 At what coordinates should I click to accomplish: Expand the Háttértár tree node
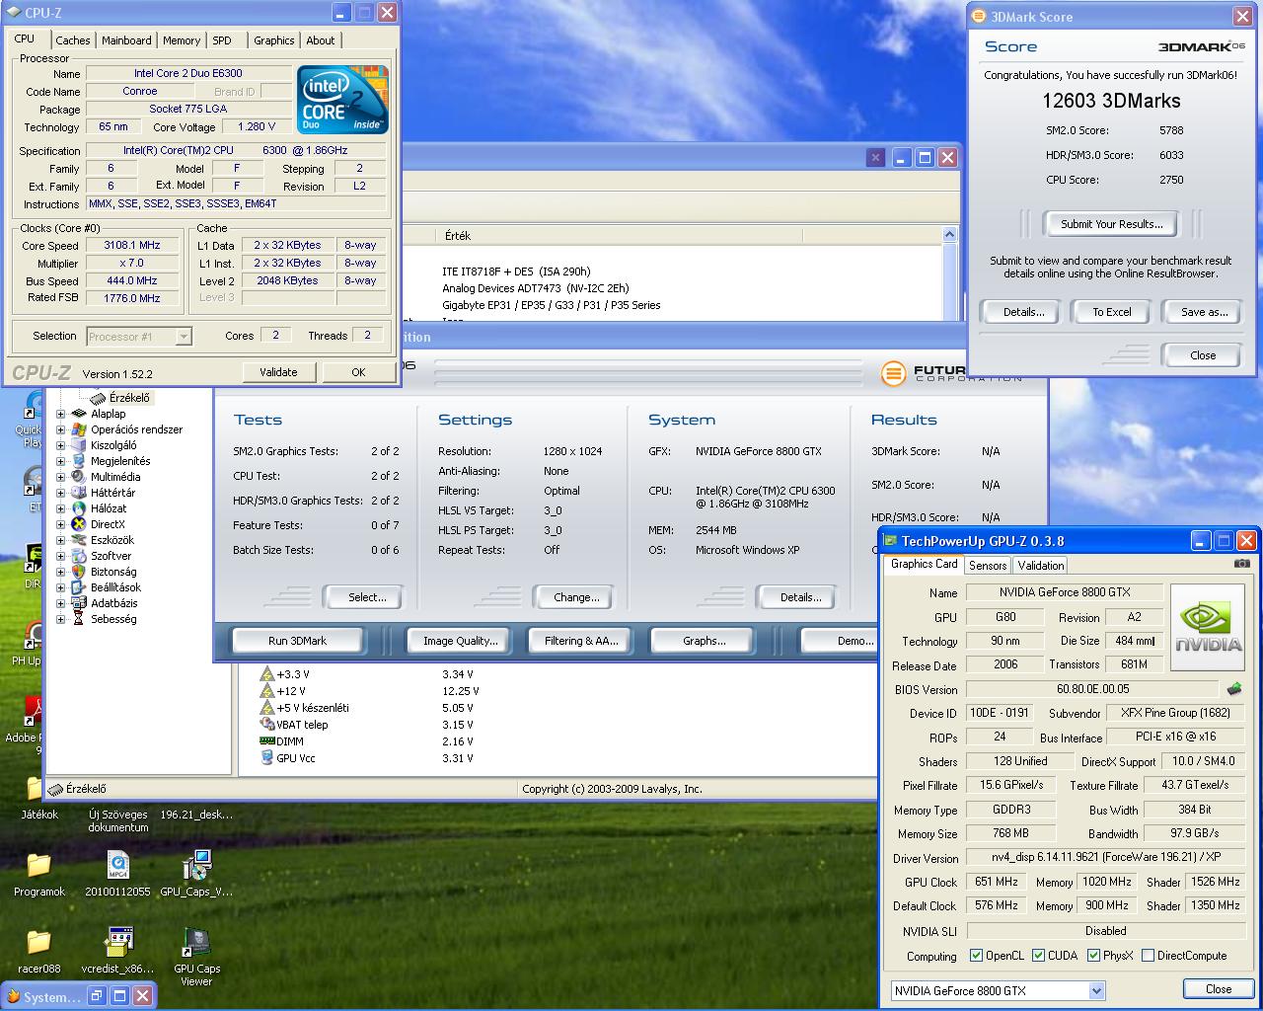click(60, 493)
